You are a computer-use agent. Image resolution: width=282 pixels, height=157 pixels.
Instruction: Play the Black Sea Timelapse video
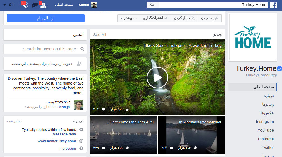coord(157,78)
